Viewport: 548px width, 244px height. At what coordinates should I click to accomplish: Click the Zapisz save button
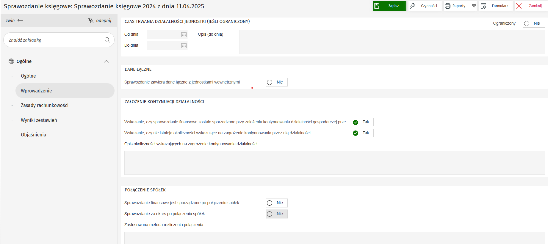389,6
